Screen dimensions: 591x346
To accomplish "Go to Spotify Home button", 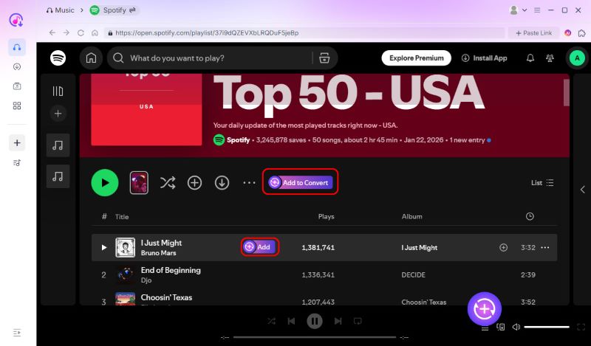I will pos(91,58).
